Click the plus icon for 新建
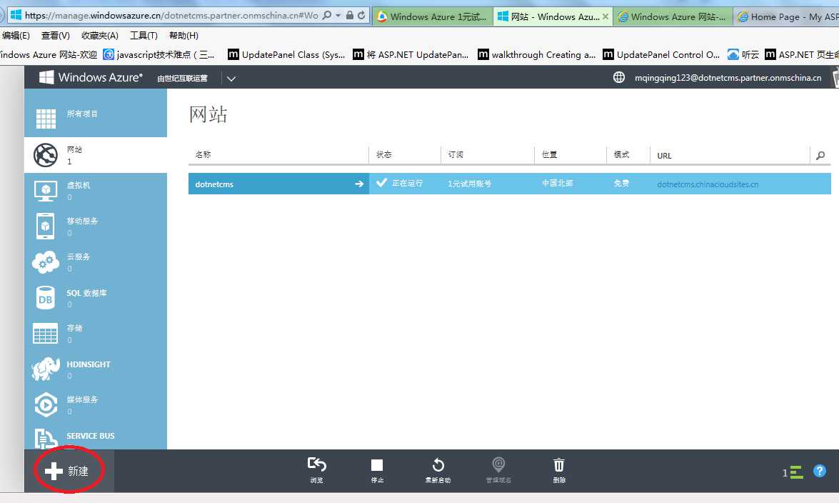Screen dimensions: 839x503 (54, 472)
